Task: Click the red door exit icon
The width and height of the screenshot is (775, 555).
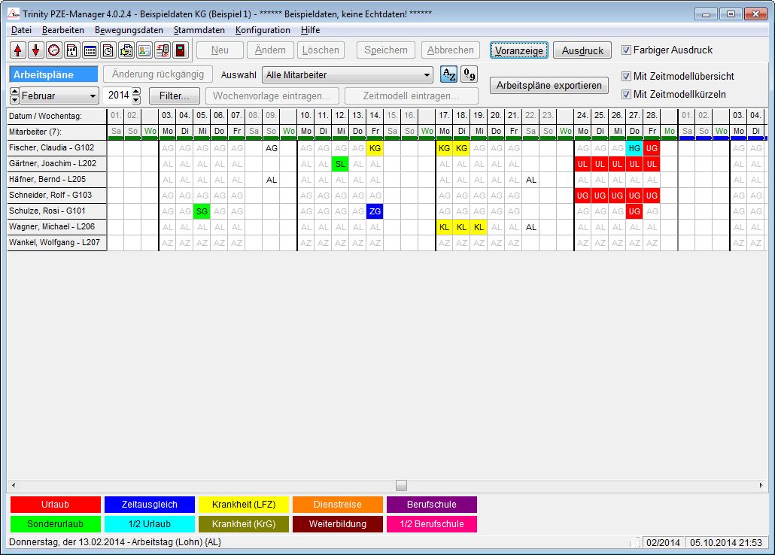Action: click(x=180, y=50)
